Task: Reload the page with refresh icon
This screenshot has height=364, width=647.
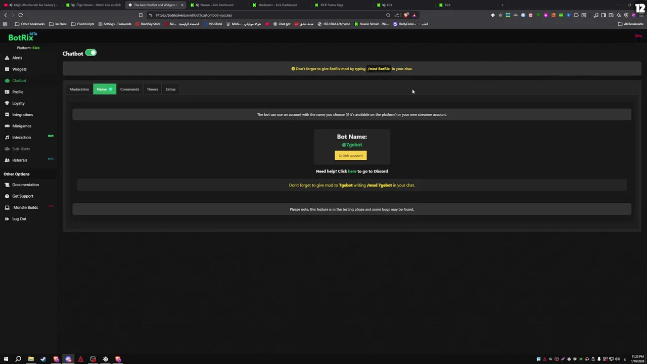Action: pyautogui.click(x=21, y=15)
